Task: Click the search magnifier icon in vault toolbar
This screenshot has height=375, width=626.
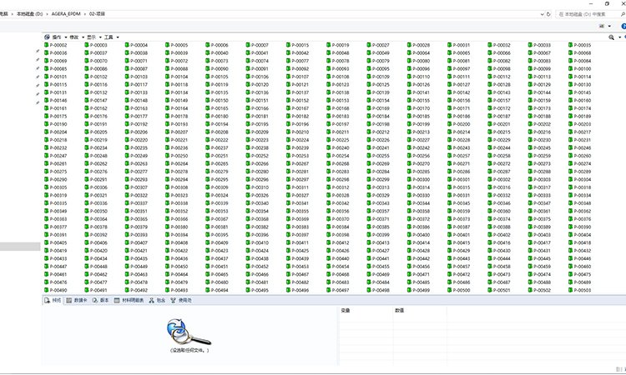Action: (x=611, y=37)
